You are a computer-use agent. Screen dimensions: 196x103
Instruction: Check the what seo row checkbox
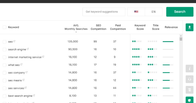(5, 65)
